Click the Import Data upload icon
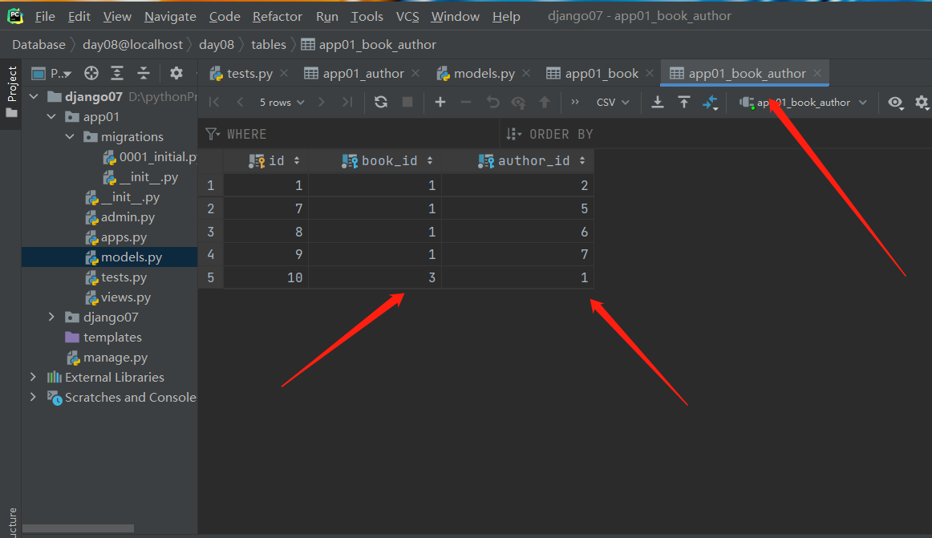The width and height of the screenshot is (932, 538). point(683,103)
